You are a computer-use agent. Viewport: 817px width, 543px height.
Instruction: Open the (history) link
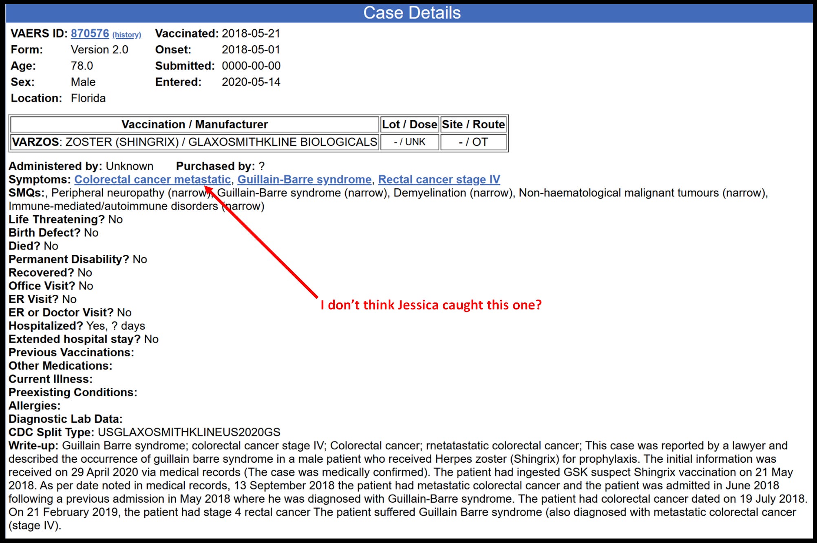click(x=127, y=35)
